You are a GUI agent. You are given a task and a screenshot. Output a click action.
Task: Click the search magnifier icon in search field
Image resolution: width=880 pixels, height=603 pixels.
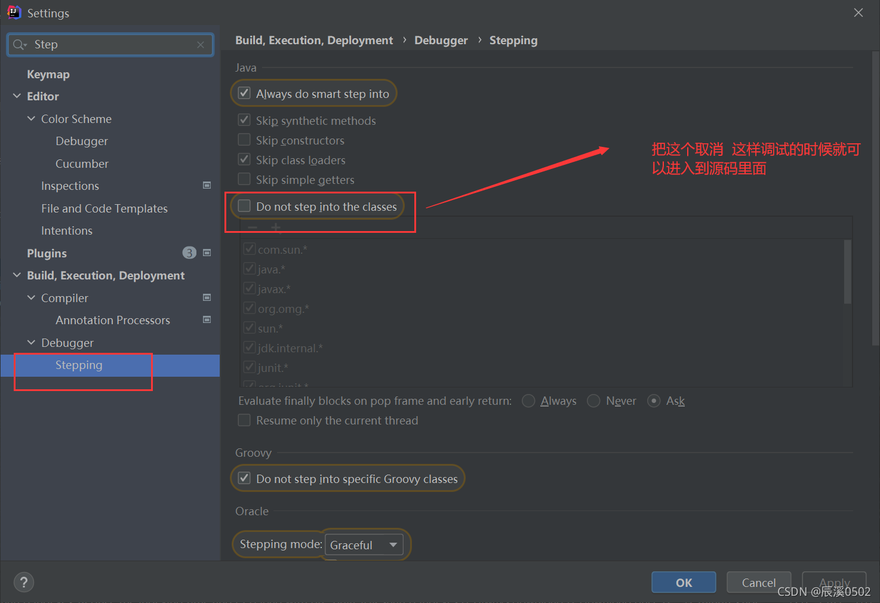[18, 45]
